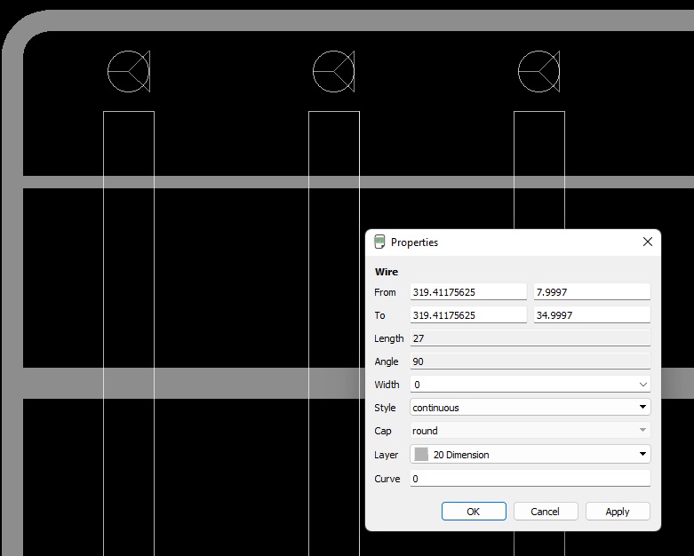
Task: Click the Properties dialog title icon
Action: [x=379, y=242]
